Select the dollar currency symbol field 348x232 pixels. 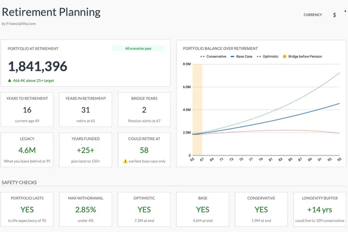coord(334,15)
